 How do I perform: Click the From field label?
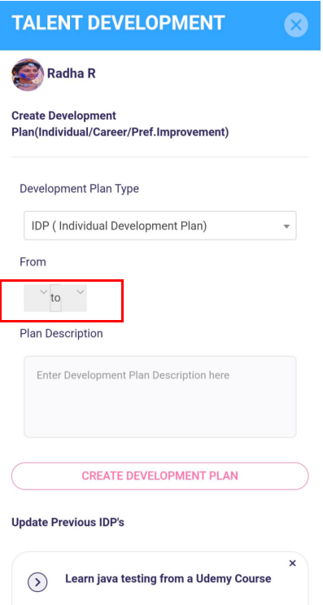[33, 262]
